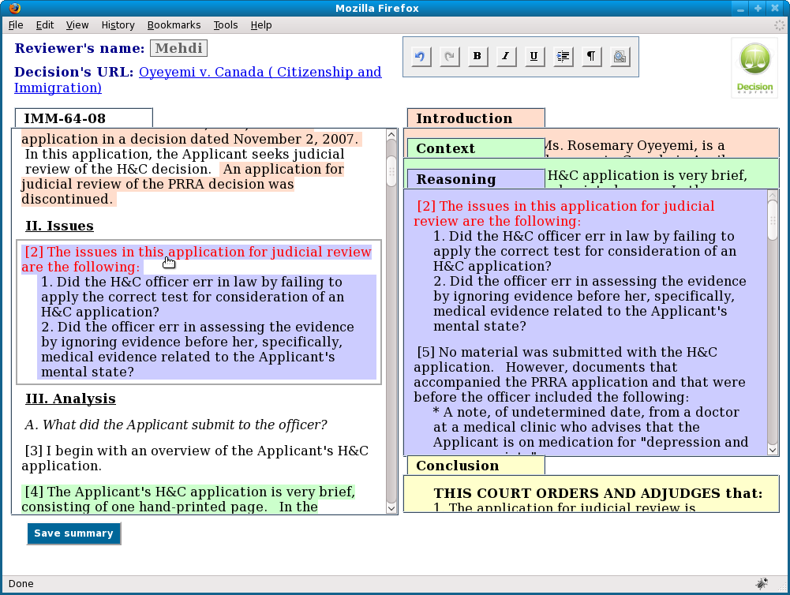Screen dimensions: 790x595
Task: Switch to the Introduction section tab
Action: [476, 118]
